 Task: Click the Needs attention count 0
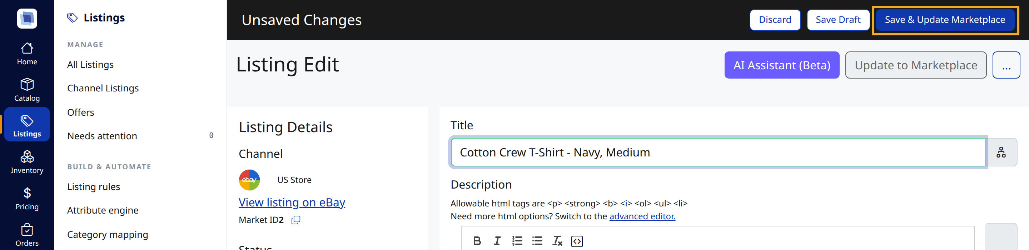(211, 135)
